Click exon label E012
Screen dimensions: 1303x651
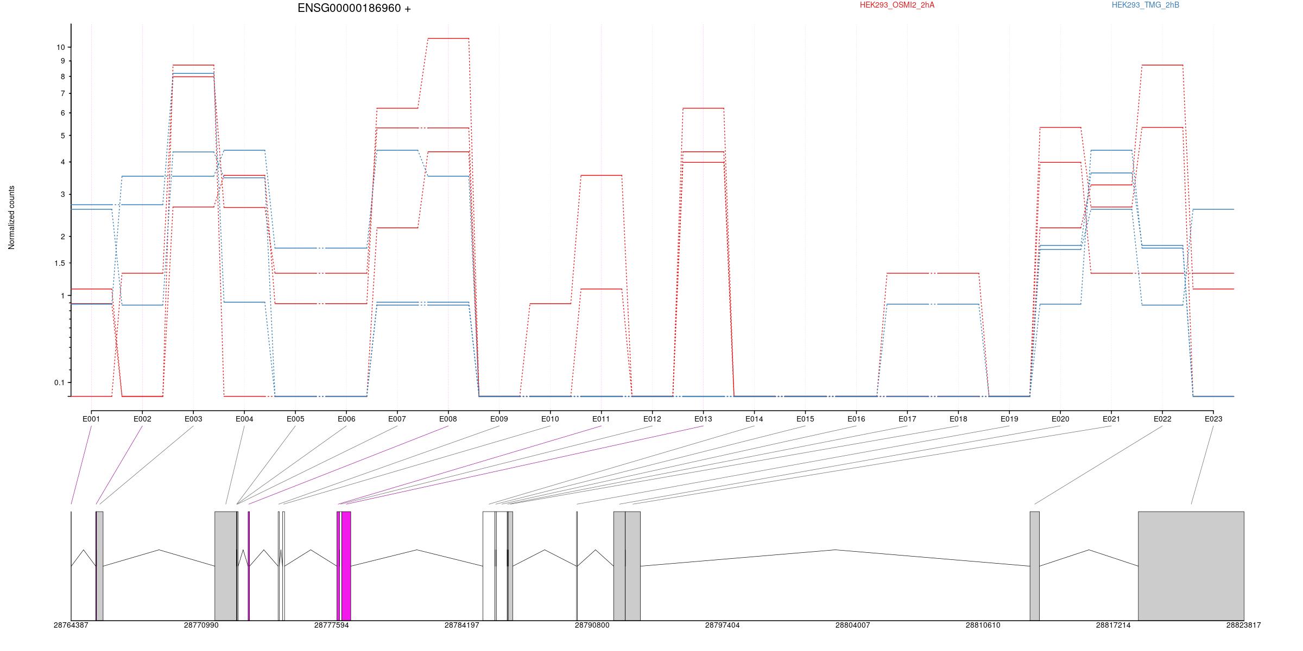tap(652, 419)
